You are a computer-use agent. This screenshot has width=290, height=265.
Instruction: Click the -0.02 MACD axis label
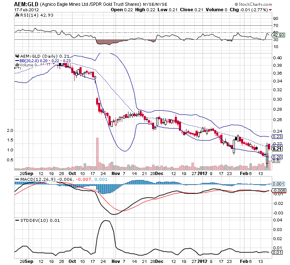tap(278, 204)
